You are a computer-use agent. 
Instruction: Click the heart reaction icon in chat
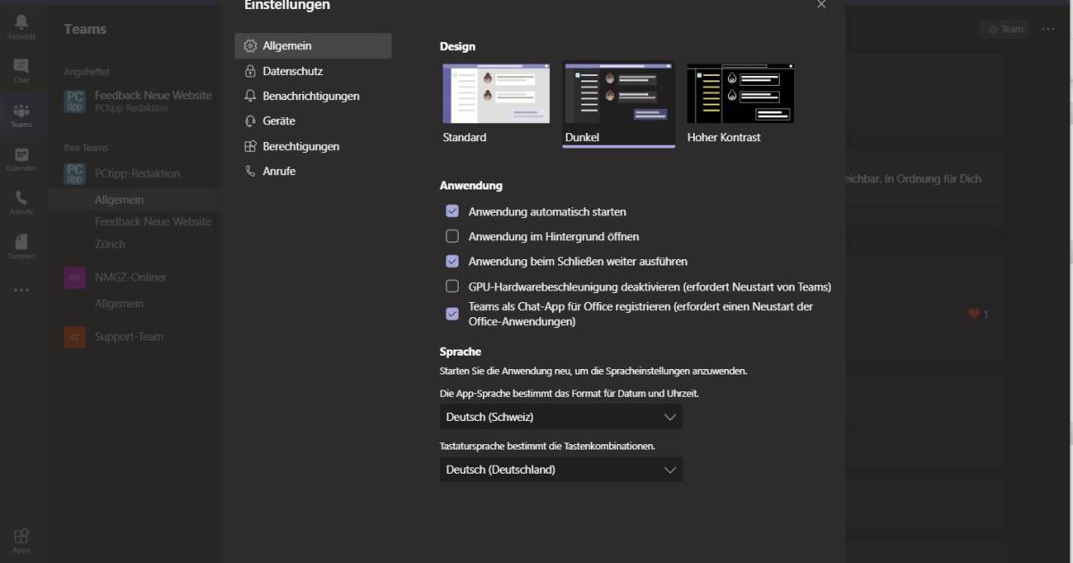(x=975, y=314)
